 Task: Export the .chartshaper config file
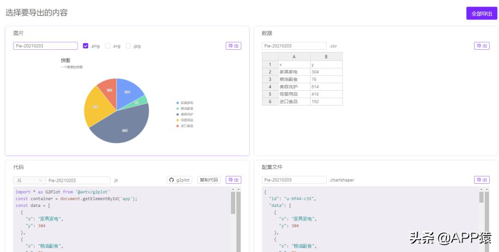tap(481, 180)
